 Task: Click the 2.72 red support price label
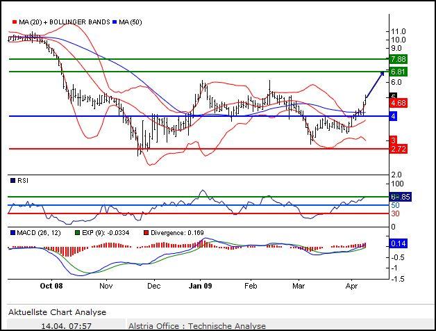point(399,149)
